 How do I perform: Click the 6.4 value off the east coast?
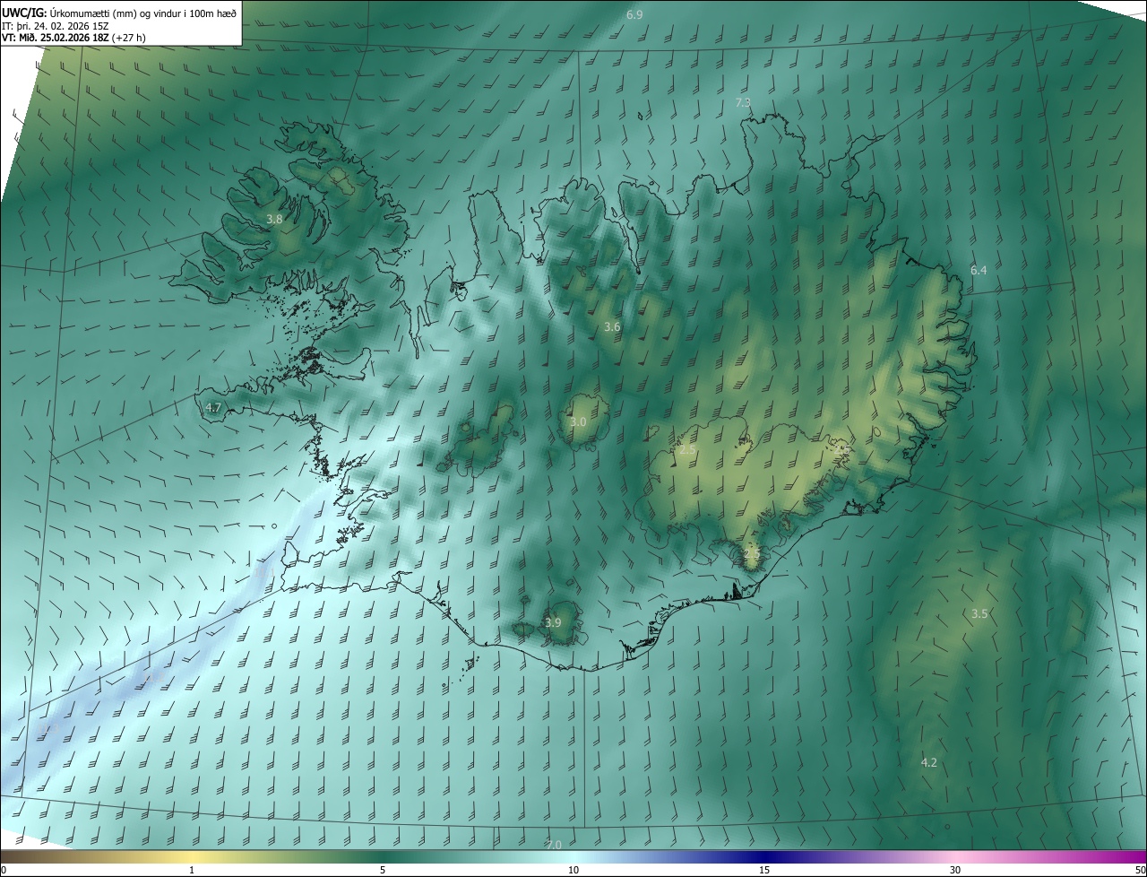(979, 271)
